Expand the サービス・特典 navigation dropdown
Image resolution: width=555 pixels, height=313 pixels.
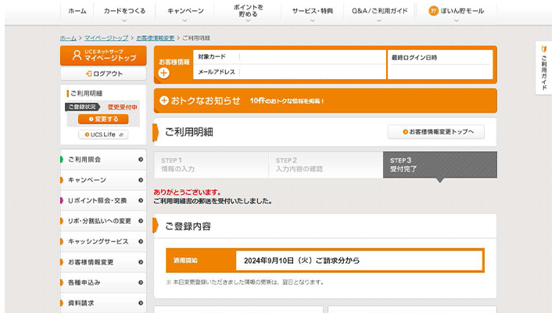pyautogui.click(x=312, y=12)
